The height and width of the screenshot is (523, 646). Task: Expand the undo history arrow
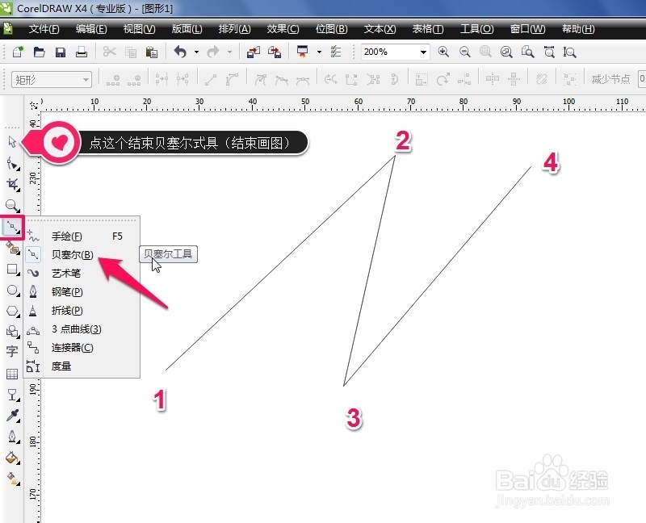196,52
